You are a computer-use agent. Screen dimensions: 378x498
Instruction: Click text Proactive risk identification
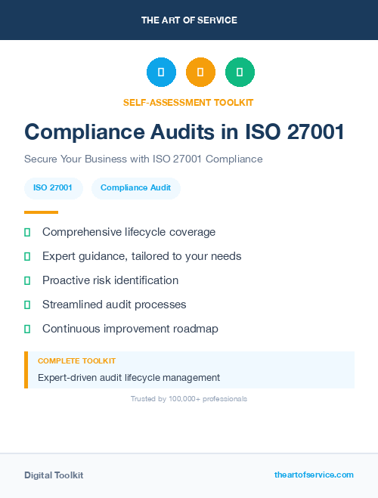pos(110,280)
